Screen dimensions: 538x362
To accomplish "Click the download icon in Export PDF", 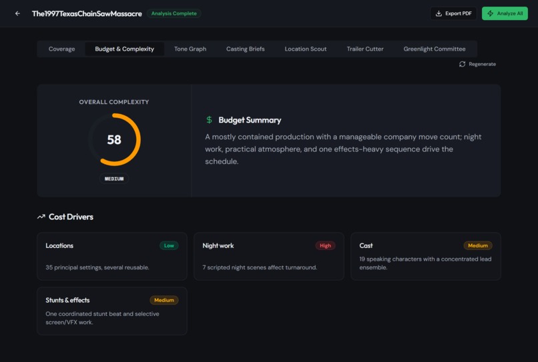I will [439, 14].
